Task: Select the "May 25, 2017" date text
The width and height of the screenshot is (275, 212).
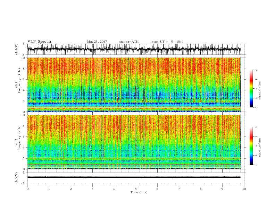Action: (97, 42)
